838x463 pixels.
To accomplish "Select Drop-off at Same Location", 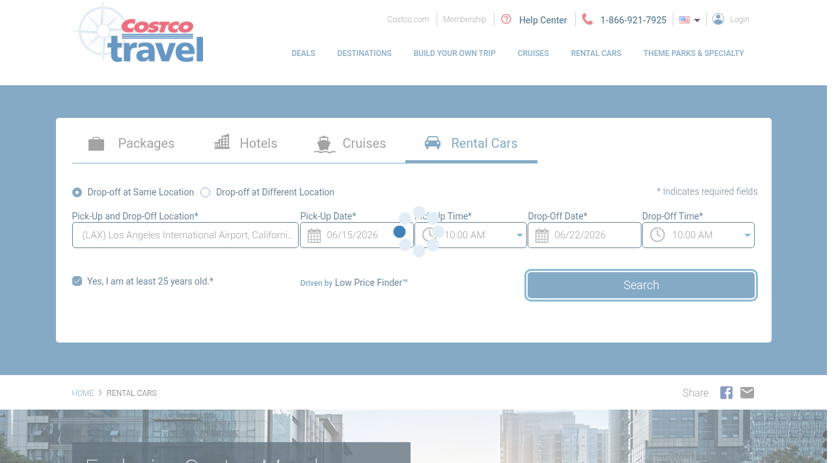I will point(77,192).
